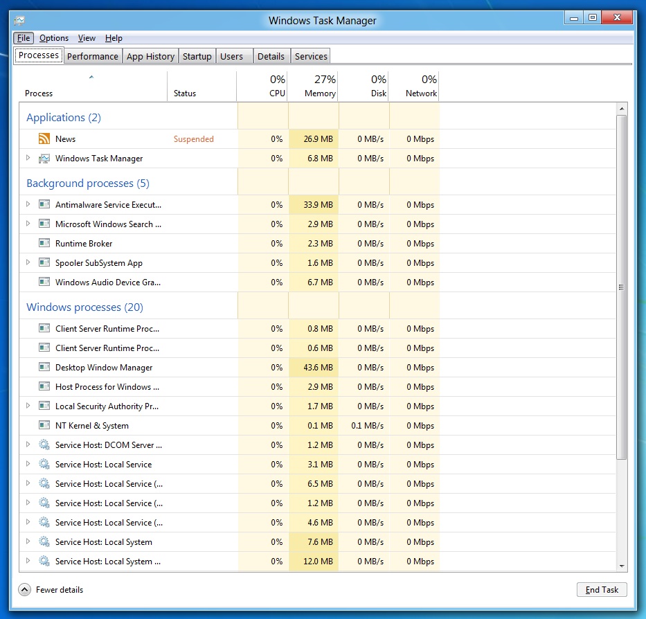Image resolution: width=646 pixels, height=619 pixels.
Task: Expand Service Host: Local System 7.6 MB row
Action: (x=28, y=541)
